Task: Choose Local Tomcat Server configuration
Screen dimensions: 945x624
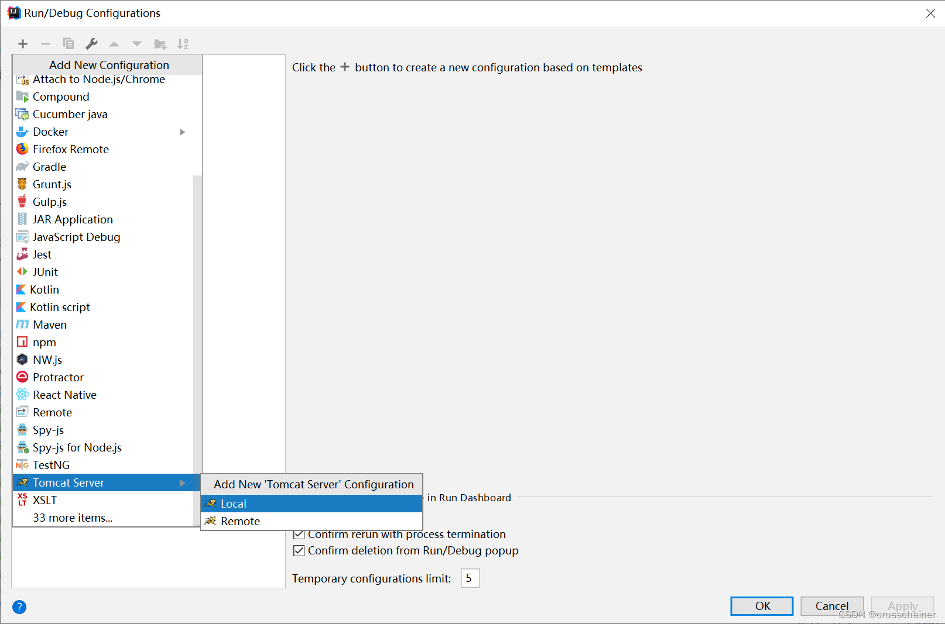Action: tap(311, 504)
